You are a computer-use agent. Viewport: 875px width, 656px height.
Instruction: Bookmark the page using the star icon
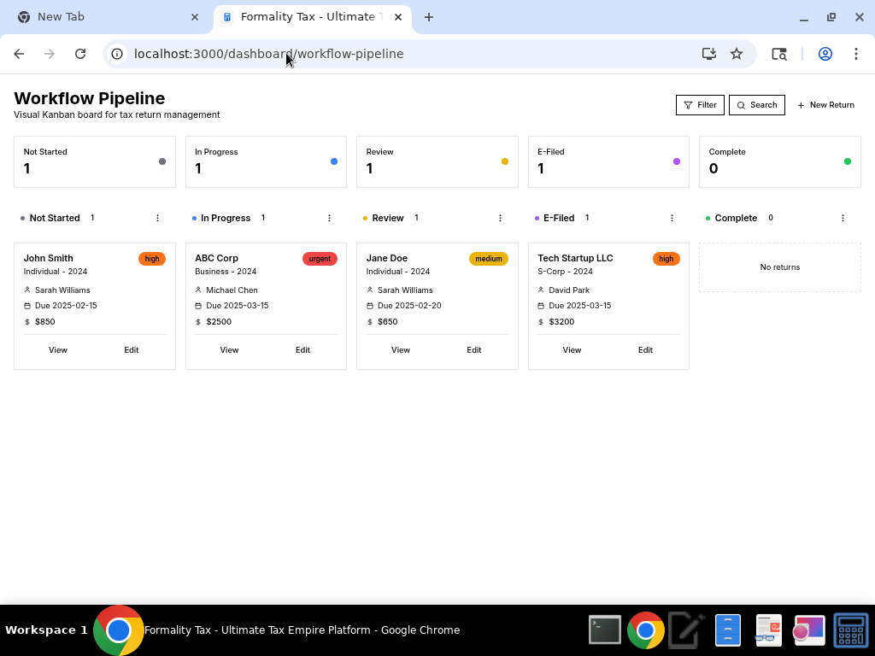click(x=737, y=53)
